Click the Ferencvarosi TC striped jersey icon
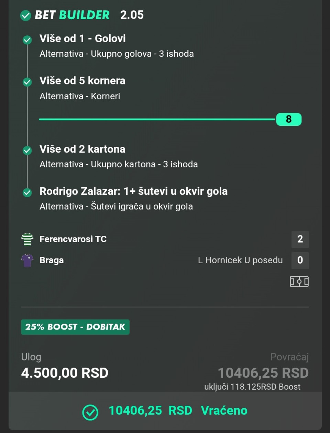The image size is (330, 433). (27, 239)
